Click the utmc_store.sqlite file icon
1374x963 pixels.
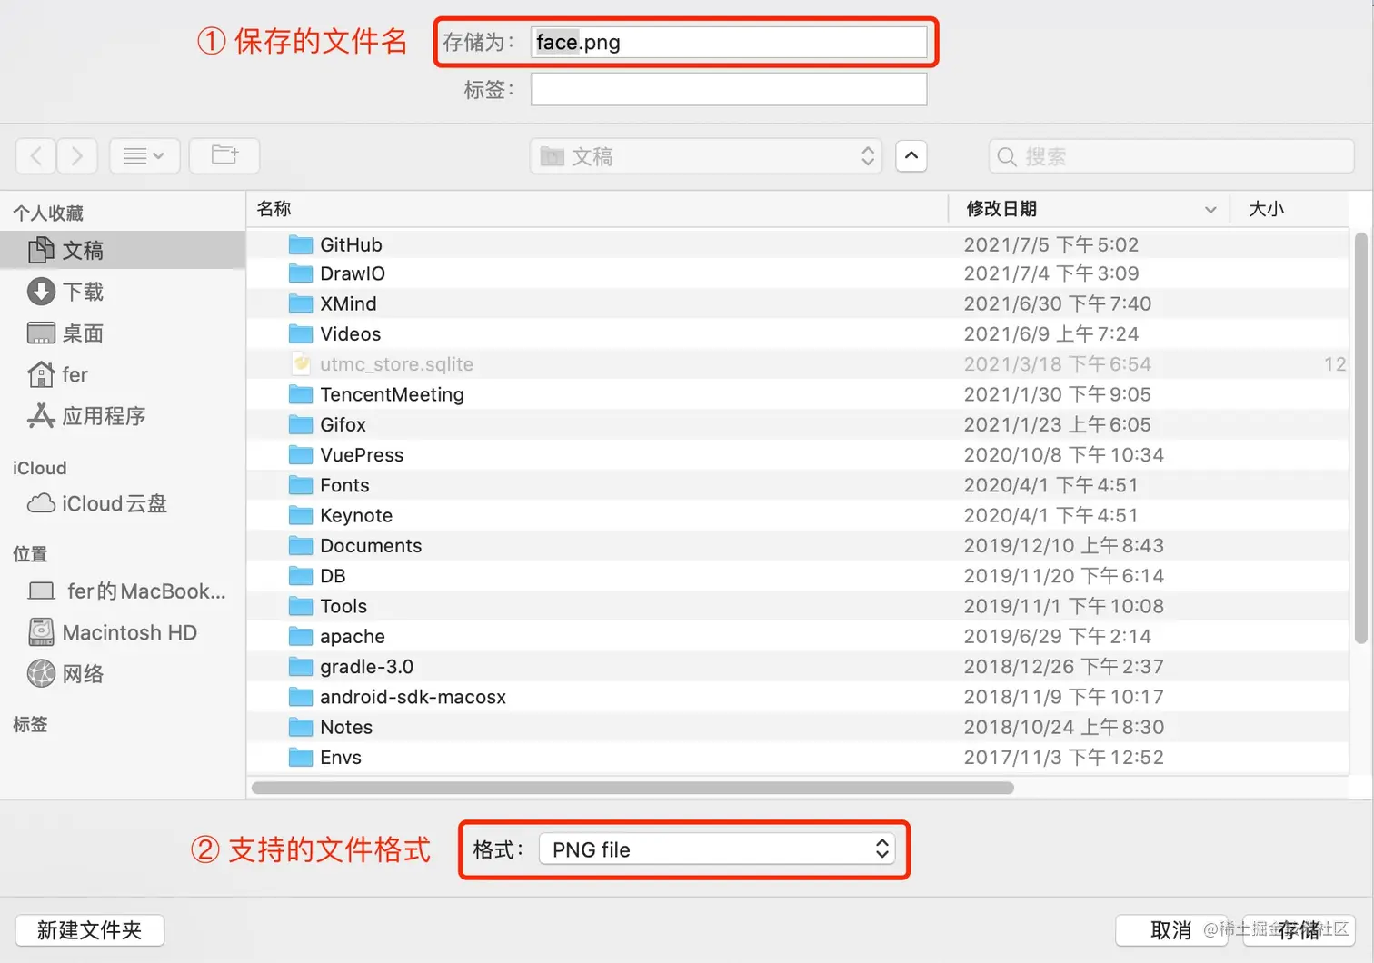click(302, 364)
